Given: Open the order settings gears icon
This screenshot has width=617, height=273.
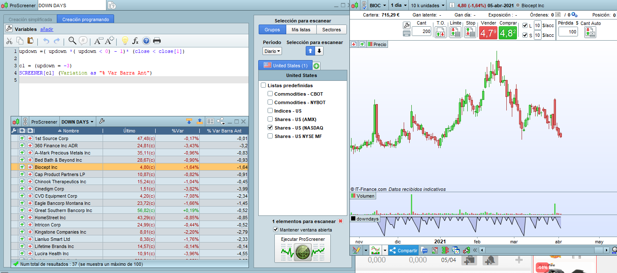Looking at the screenshot, I should tap(574, 15).
